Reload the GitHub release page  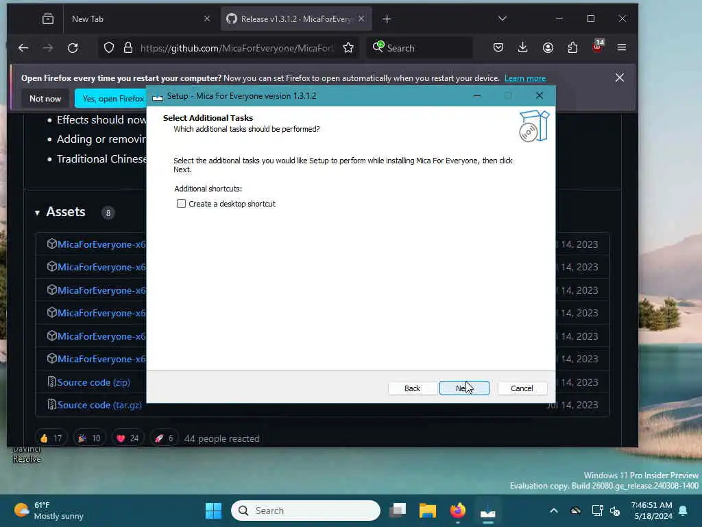click(x=73, y=48)
